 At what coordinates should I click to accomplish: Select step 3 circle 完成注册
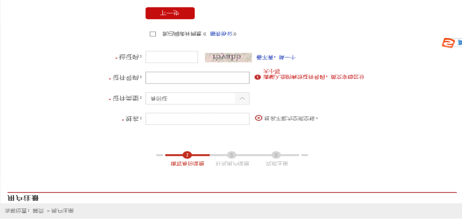(x=276, y=155)
